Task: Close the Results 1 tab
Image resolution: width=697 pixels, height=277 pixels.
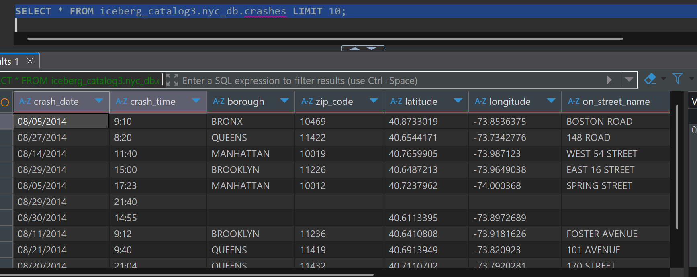Action: [30, 61]
